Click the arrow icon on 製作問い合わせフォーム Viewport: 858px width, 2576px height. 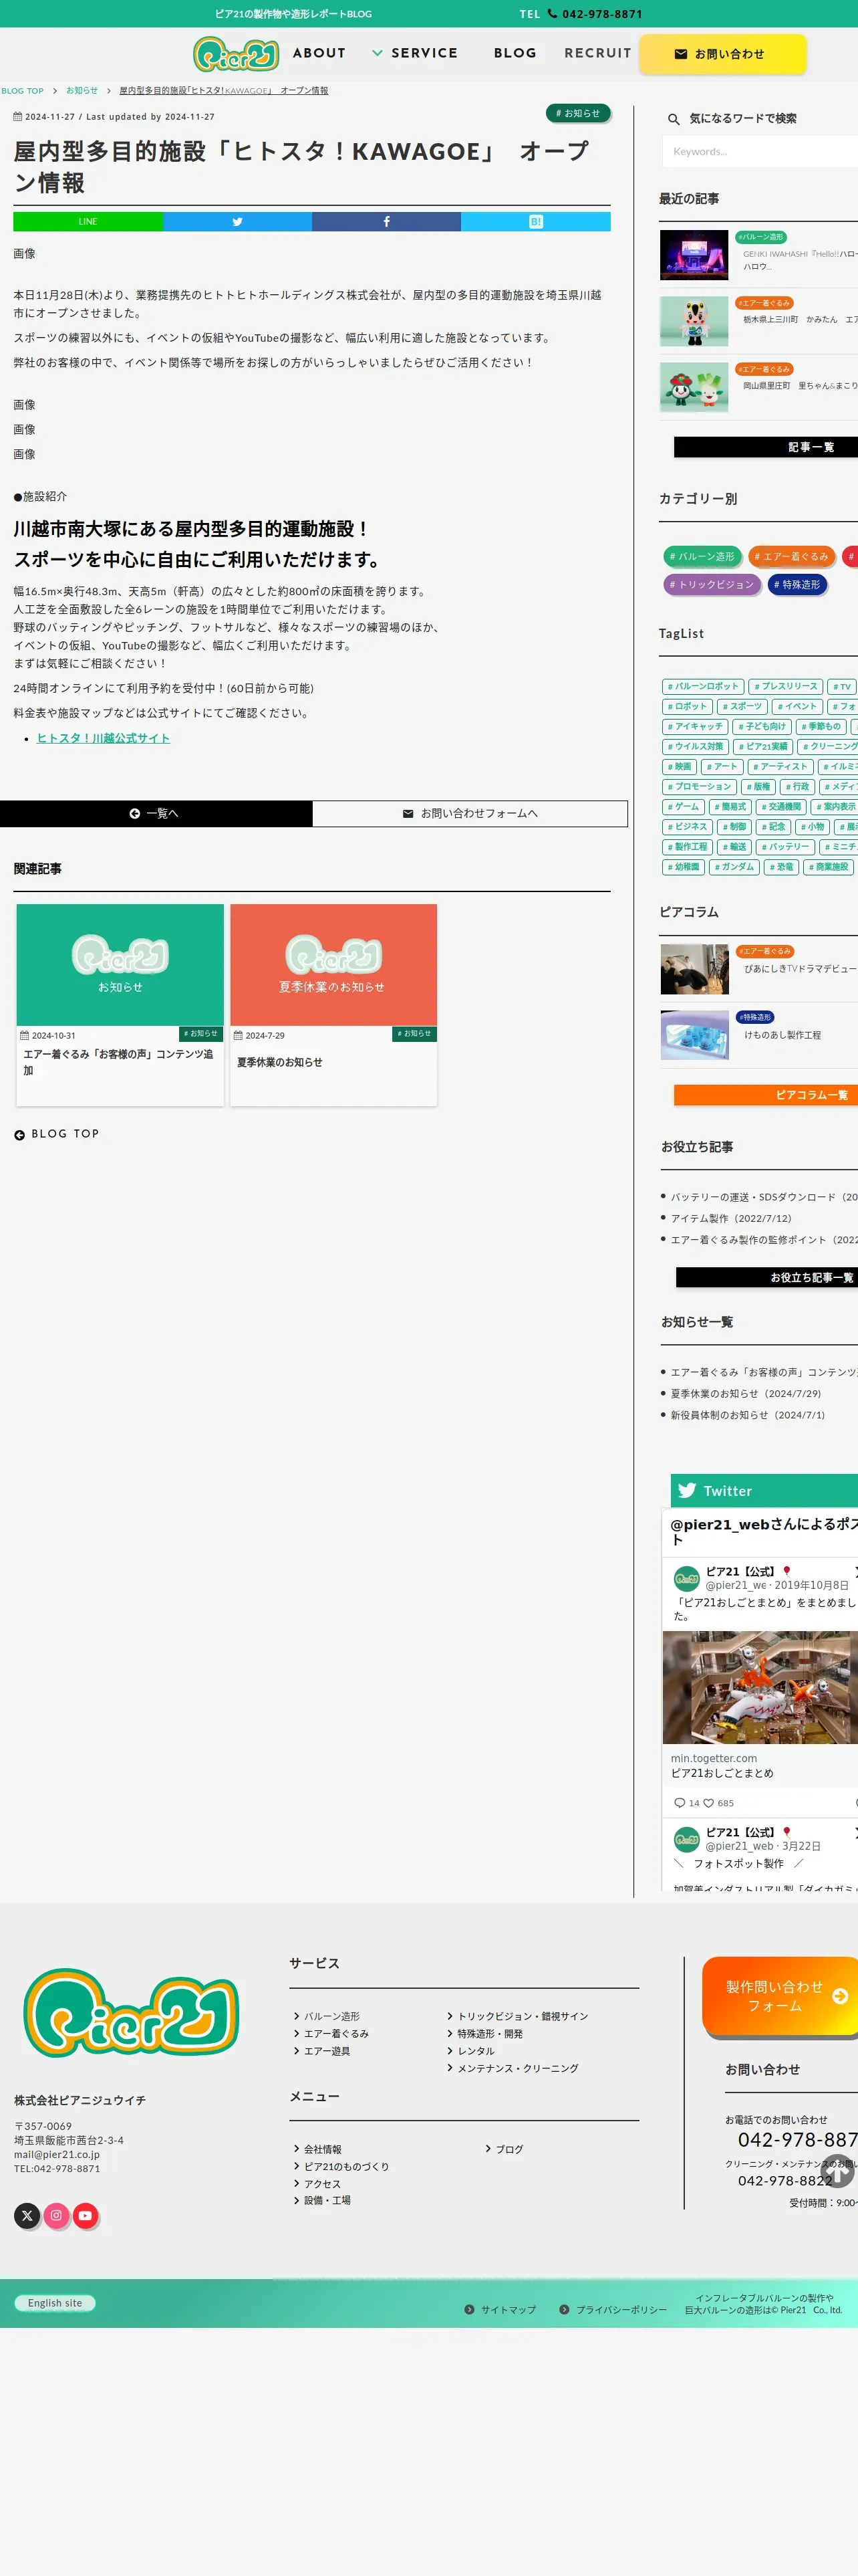click(x=840, y=1996)
